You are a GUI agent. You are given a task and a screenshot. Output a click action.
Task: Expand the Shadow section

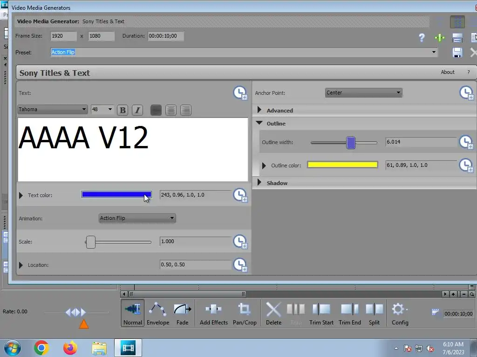point(259,182)
